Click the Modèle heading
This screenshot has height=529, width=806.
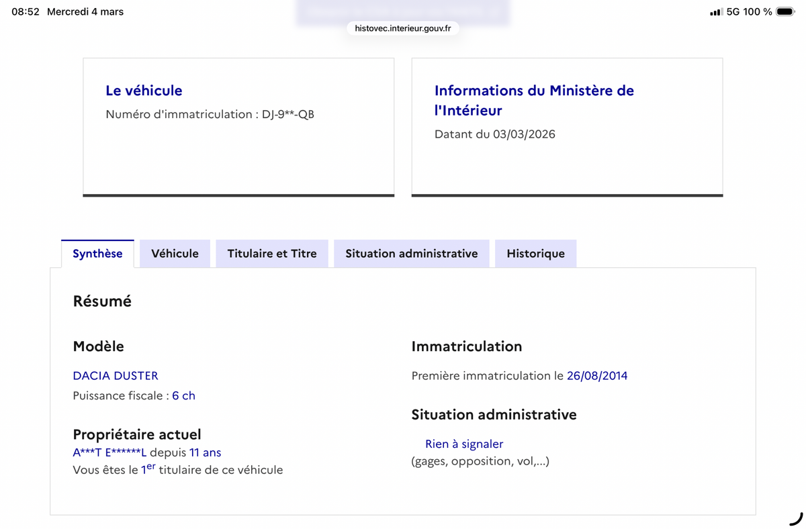[98, 346]
